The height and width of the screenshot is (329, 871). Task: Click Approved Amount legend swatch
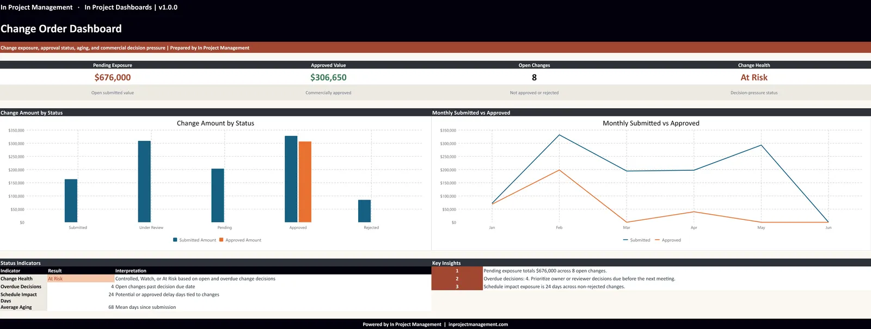222,240
